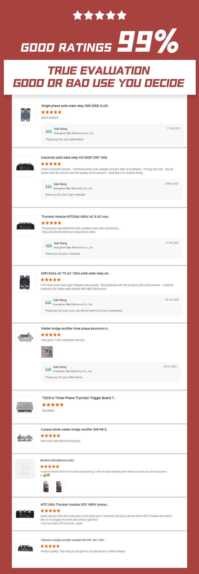Click the MJER logo in 21 Feb 2023 reply
This screenshot has height=574, width=199.
[49, 245]
